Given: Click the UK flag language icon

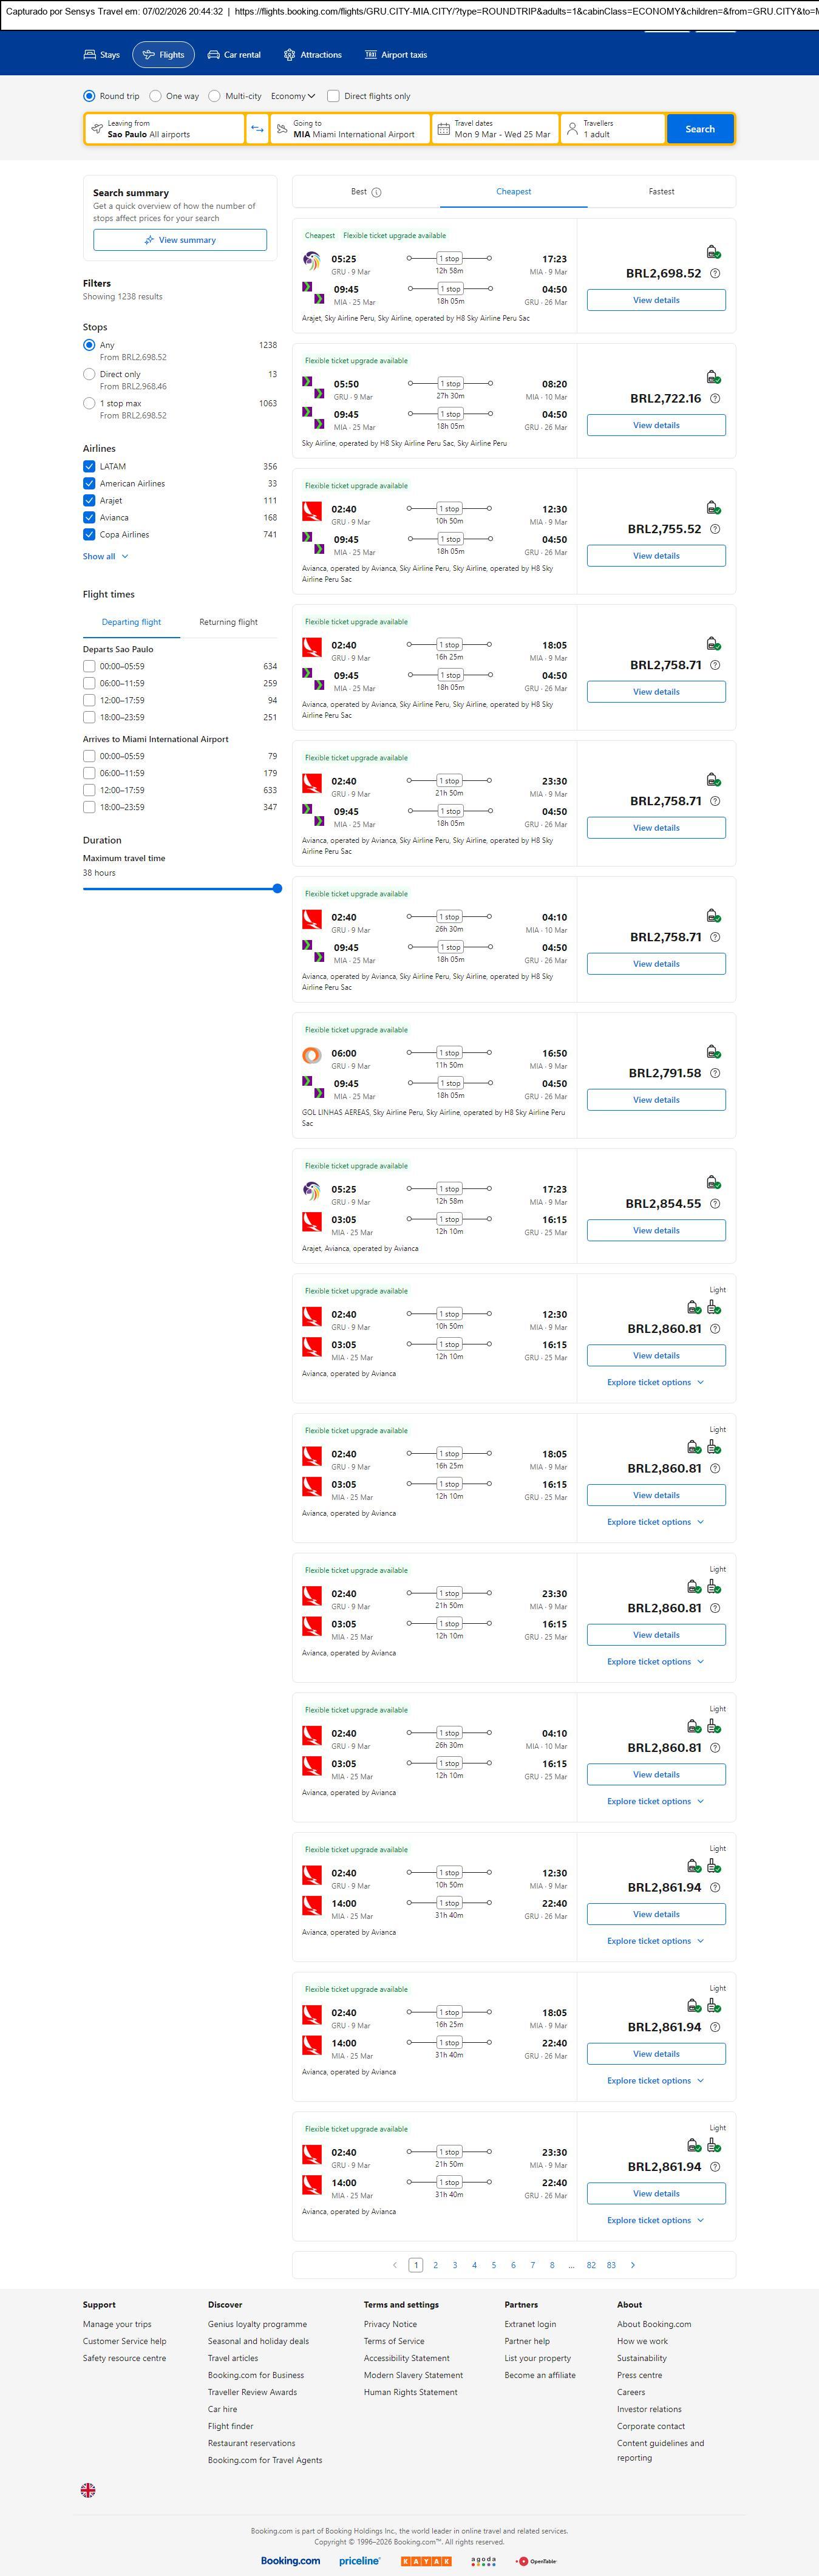Looking at the screenshot, I should [88, 2490].
